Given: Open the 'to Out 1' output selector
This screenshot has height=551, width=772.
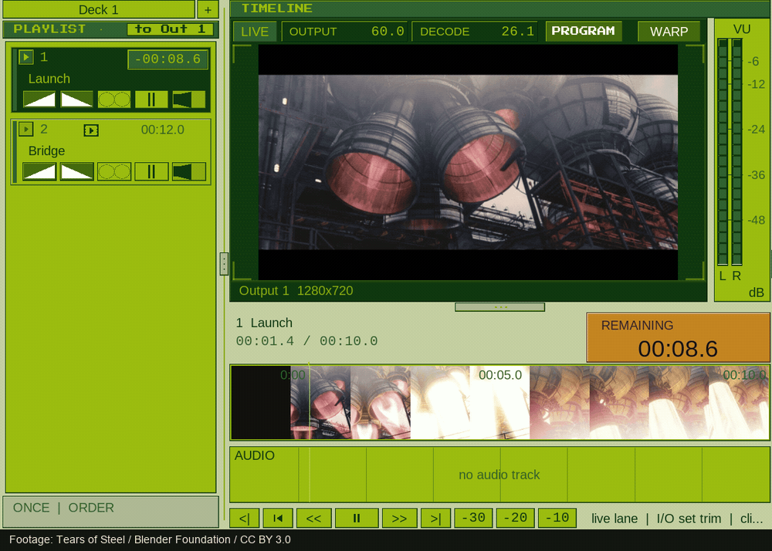Looking at the screenshot, I should pyautogui.click(x=171, y=29).
